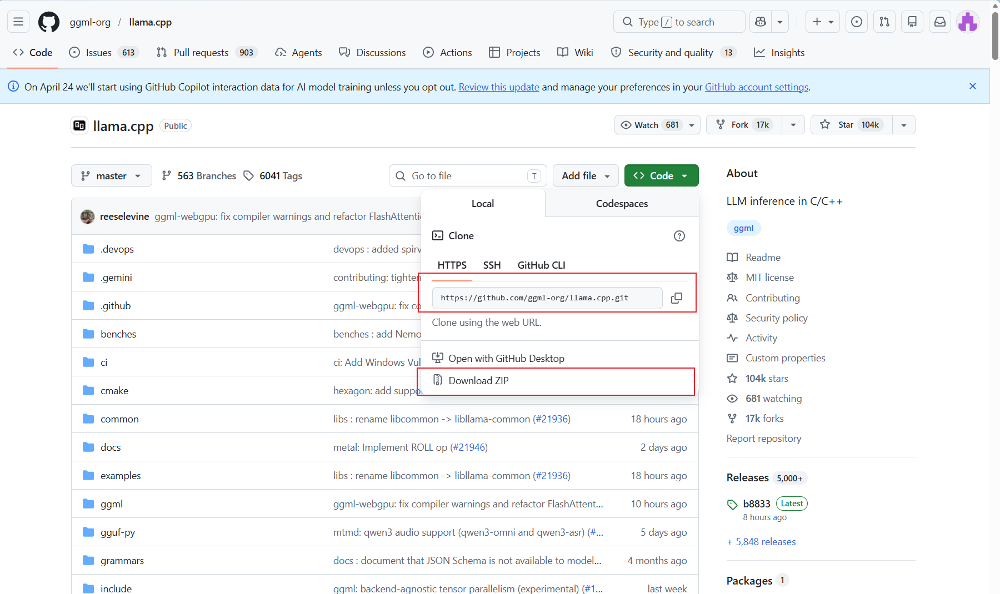The height and width of the screenshot is (594, 1000).
Task: Star the llama.cpp repository
Action: 852,125
